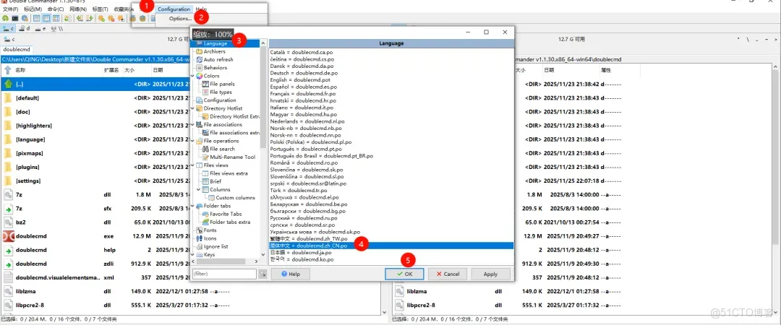Click the Apply button
Screen dimensions: 781x325
(x=490, y=274)
